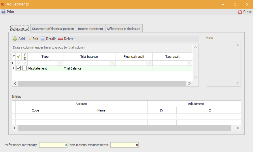Click adjustments grid scroll down arrow

pos(195,77)
